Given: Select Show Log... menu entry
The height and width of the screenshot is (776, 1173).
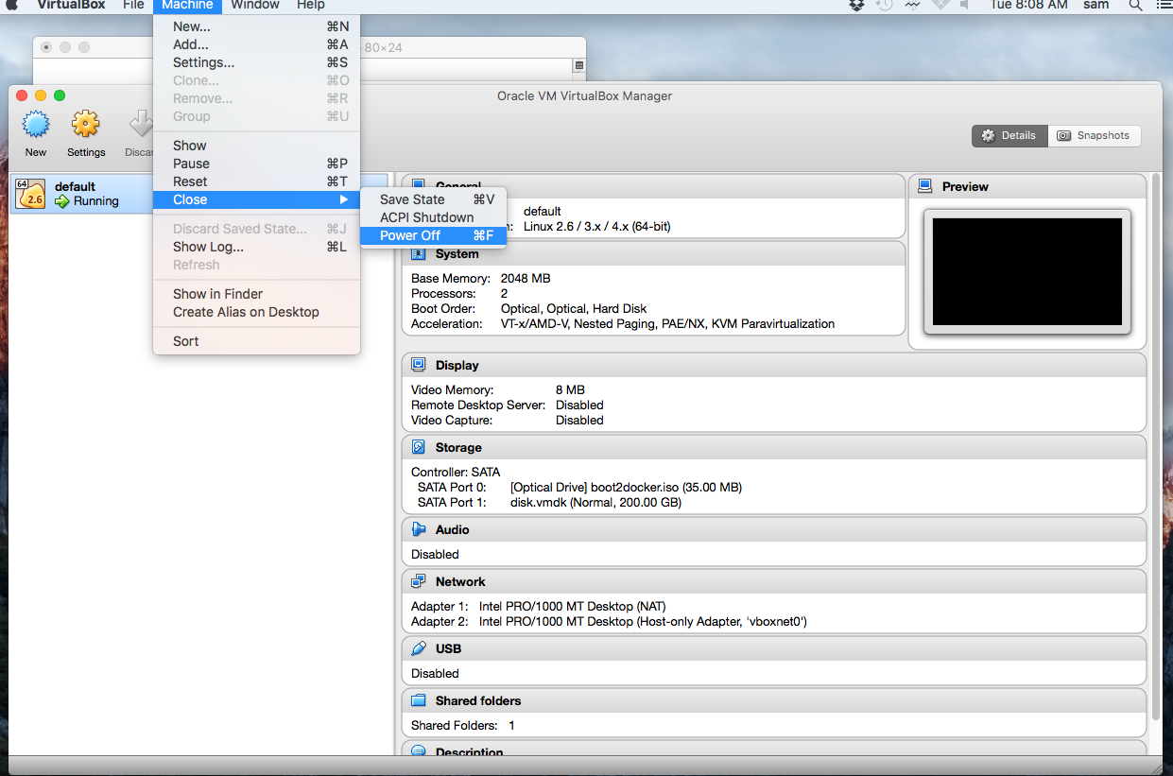Looking at the screenshot, I should pos(256,247).
